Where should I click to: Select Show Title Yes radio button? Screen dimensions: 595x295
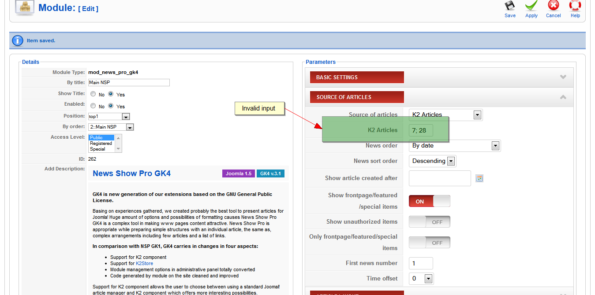(x=111, y=94)
